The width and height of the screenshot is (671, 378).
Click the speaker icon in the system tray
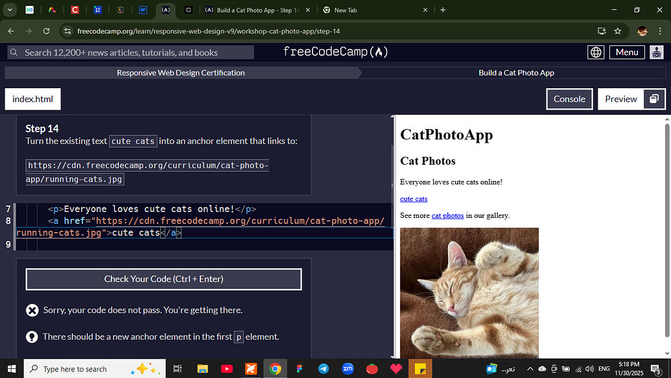[589, 369]
